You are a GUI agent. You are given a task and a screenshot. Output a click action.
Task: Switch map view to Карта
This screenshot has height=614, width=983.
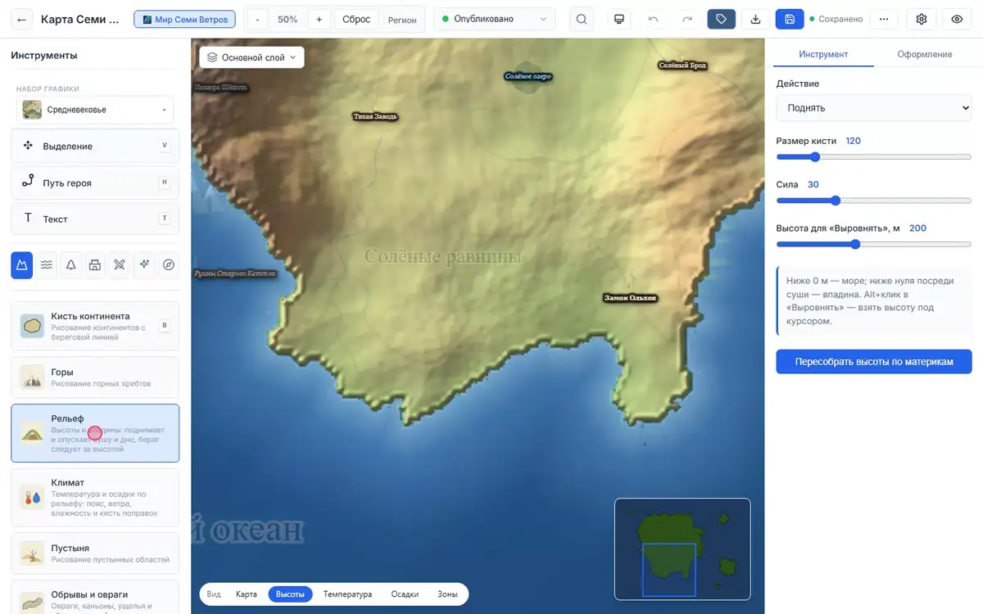[x=247, y=594]
